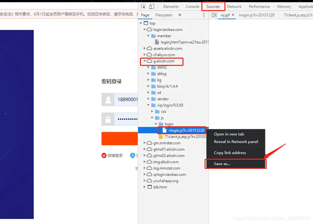The image size is (313, 224).
Task: Expand the gm.mmstat.com domain
Action: tap(144, 143)
